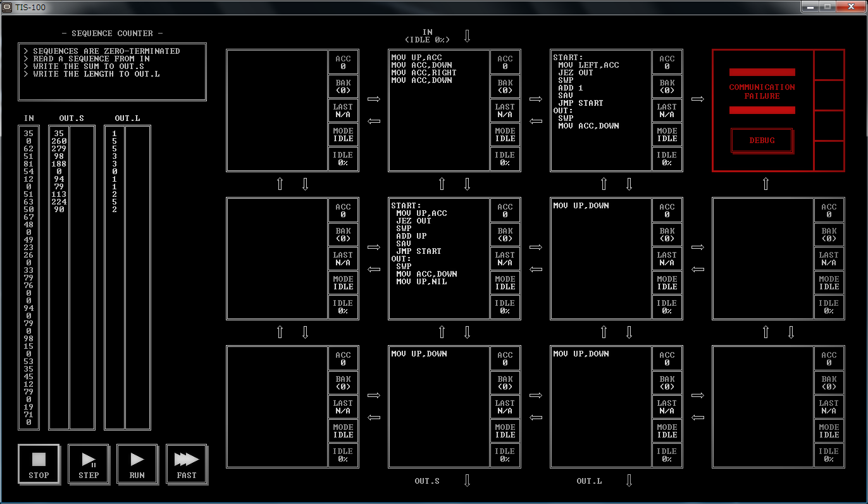Image resolution: width=868 pixels, height=504 pixels.
Task: Click the 'JMP START' line in the ADD UP node
Action: (419, 251)
